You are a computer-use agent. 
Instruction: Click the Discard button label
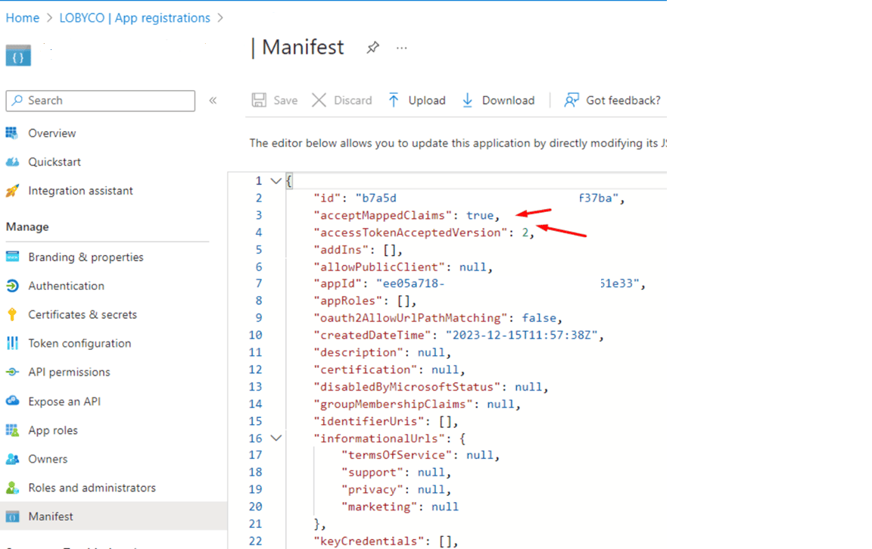[x=353, y=100]
